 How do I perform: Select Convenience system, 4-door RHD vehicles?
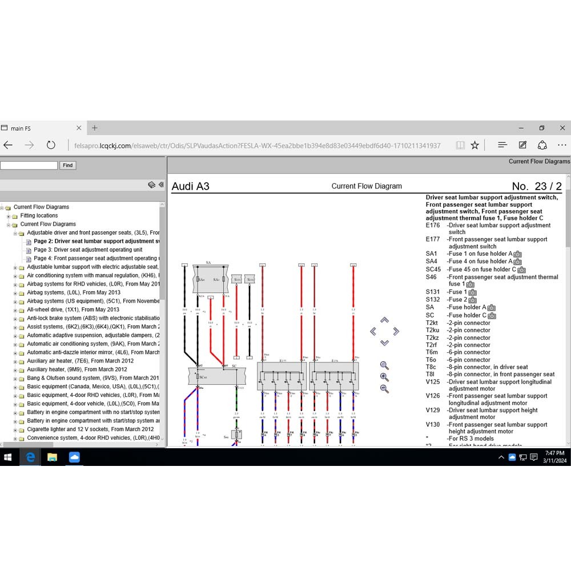pyautogui.click(x=93, y=438)
